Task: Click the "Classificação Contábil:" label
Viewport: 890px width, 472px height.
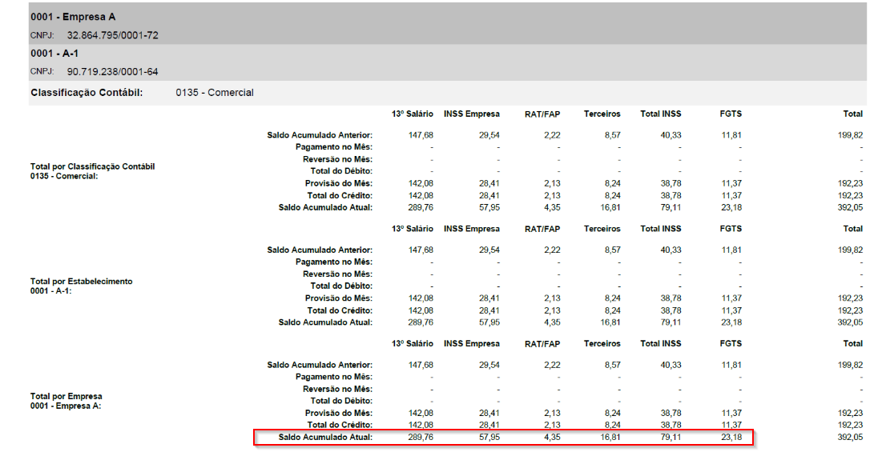Action: click(x=87, y=93)
